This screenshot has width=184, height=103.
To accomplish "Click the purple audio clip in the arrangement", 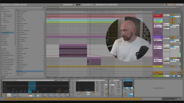I will (x=73, y=51).
